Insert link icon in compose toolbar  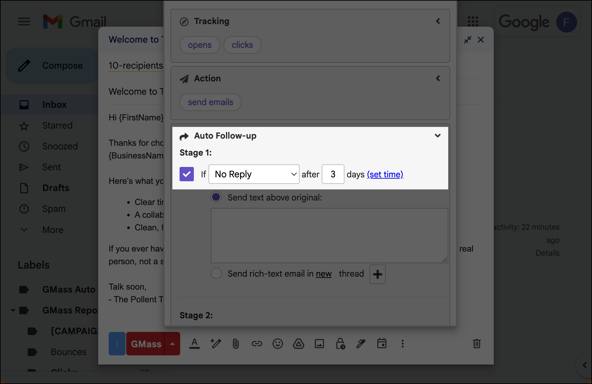tap(257, 344)
